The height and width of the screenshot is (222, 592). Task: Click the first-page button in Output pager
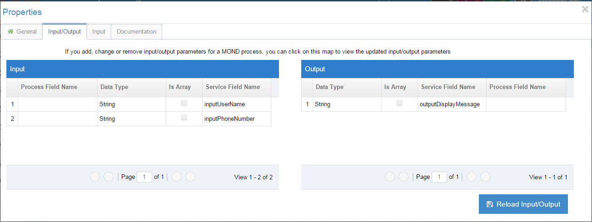pyautogui.click(x=390, y=177)
